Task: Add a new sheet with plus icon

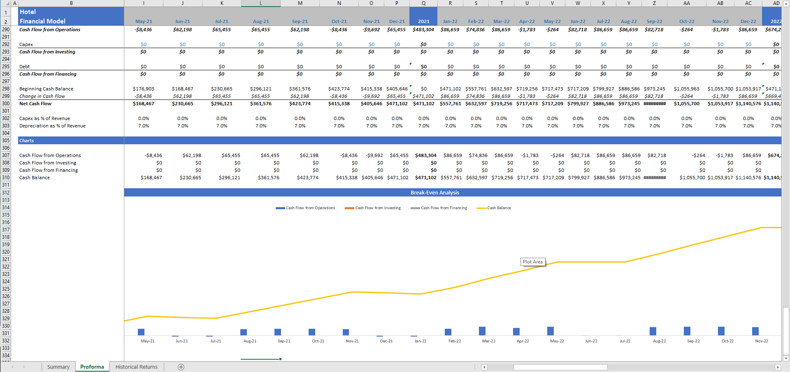Action: tap(181, 367)
